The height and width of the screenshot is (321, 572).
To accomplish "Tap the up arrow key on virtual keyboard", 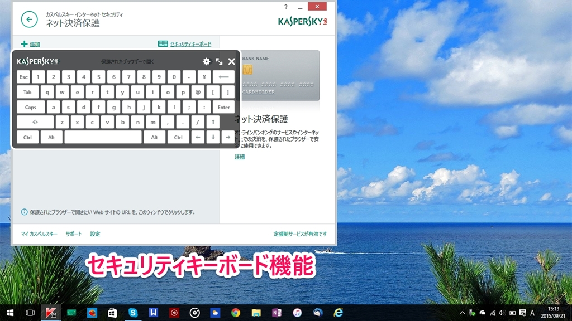I will 213,122.
